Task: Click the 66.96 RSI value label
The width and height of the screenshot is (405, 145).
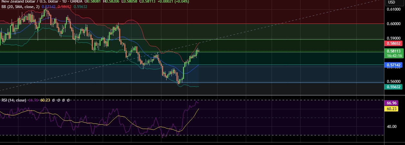Action: click(392, 103)
